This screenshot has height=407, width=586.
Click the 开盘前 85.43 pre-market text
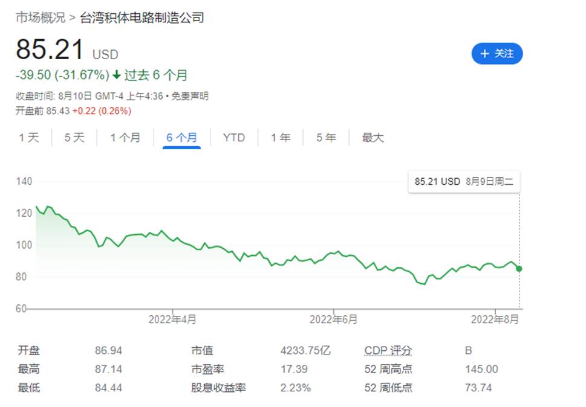[x=42, y=111]
